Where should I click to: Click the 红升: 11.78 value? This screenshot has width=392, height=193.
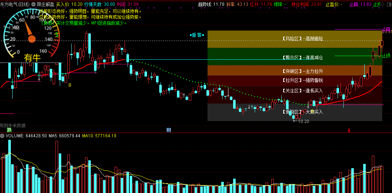[261, 4]
